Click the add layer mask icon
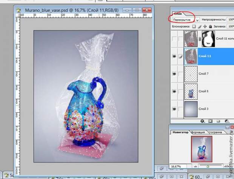 (210, 121)
